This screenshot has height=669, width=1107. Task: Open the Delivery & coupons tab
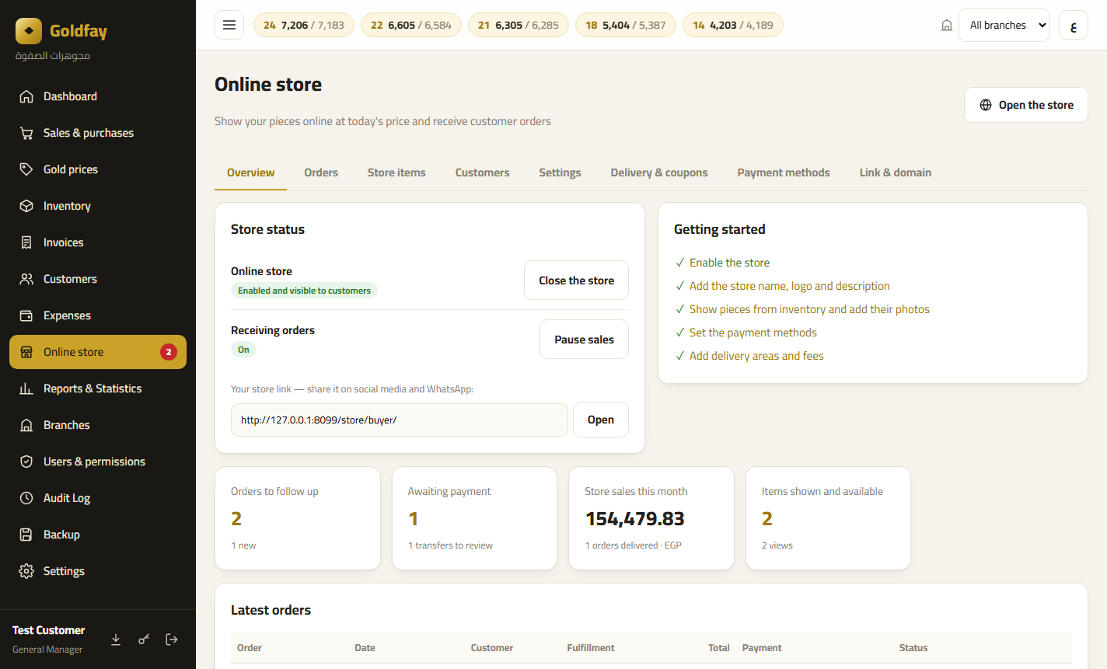659,172
